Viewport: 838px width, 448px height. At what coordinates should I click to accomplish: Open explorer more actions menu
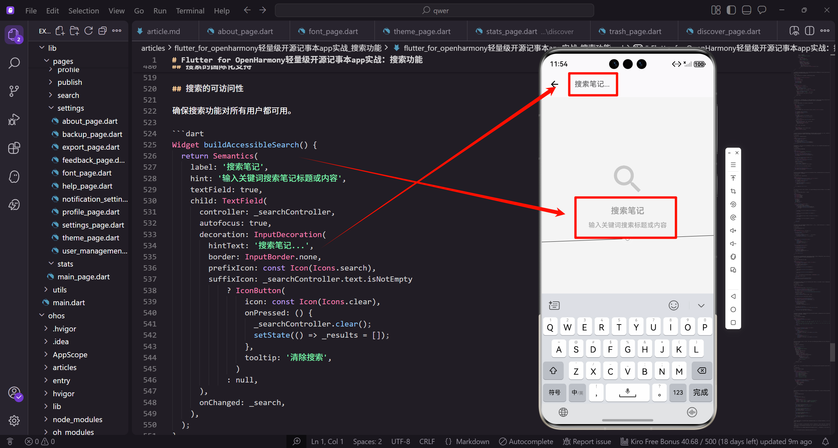click(117, 31)
